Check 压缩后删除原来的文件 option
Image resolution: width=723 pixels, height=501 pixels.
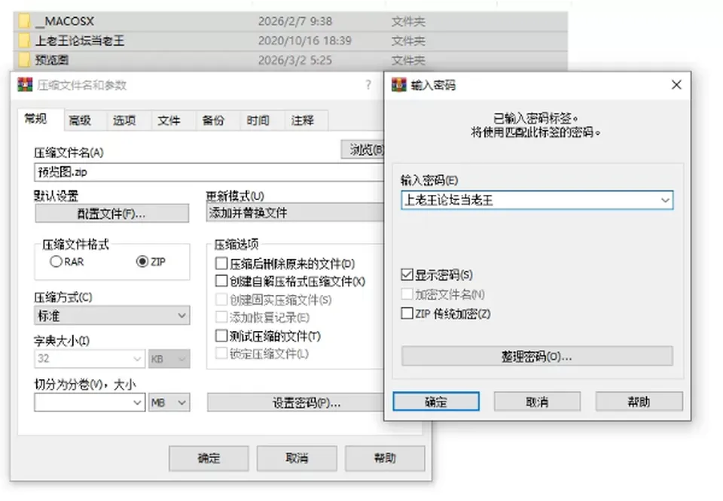click(x=221, y=263)
